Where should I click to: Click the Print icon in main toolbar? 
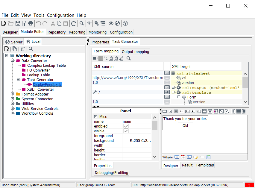(30, 23)
